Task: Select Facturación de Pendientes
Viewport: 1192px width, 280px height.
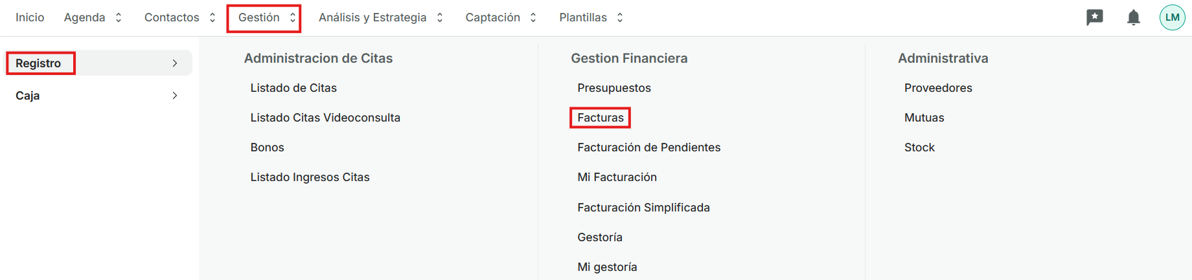Action: pyautogui.click(x=648, y=147)
